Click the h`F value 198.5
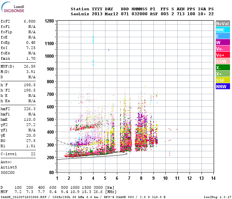 tap(29, 85)
